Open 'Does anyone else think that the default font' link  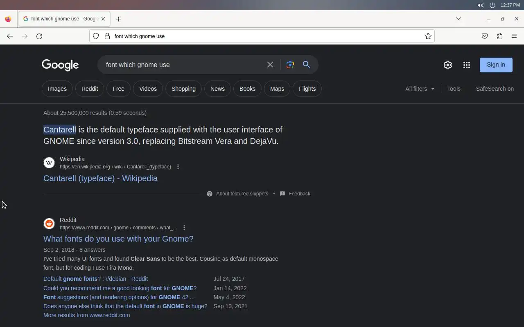click(125, 306)
